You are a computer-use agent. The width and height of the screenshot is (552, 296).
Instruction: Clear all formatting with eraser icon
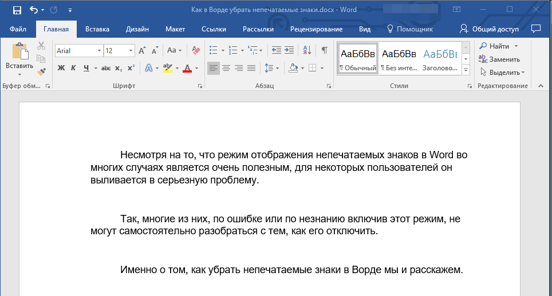tap(196, 50)
